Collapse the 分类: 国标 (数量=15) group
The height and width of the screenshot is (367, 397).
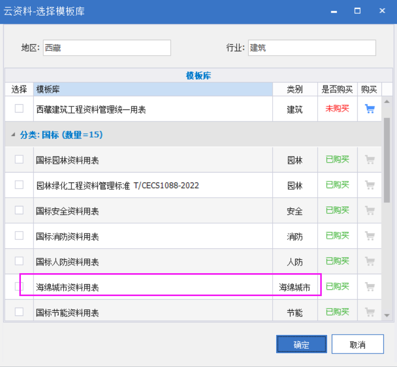pos(13,134)
